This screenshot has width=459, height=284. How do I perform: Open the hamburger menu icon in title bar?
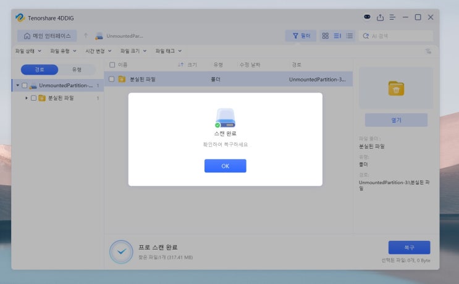point(392,17)
